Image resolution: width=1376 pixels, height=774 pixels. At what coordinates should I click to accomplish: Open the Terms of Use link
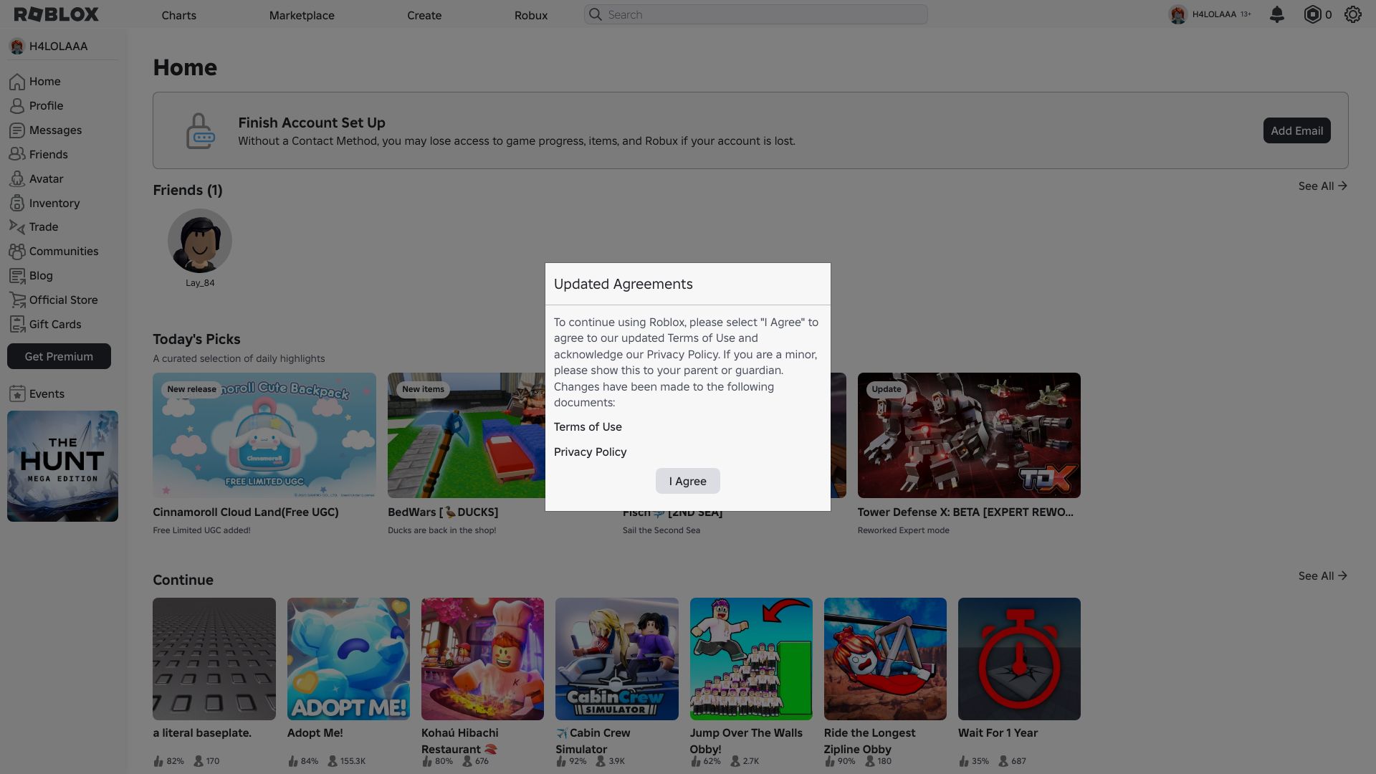pyautogui.click(x=588, y=427)
